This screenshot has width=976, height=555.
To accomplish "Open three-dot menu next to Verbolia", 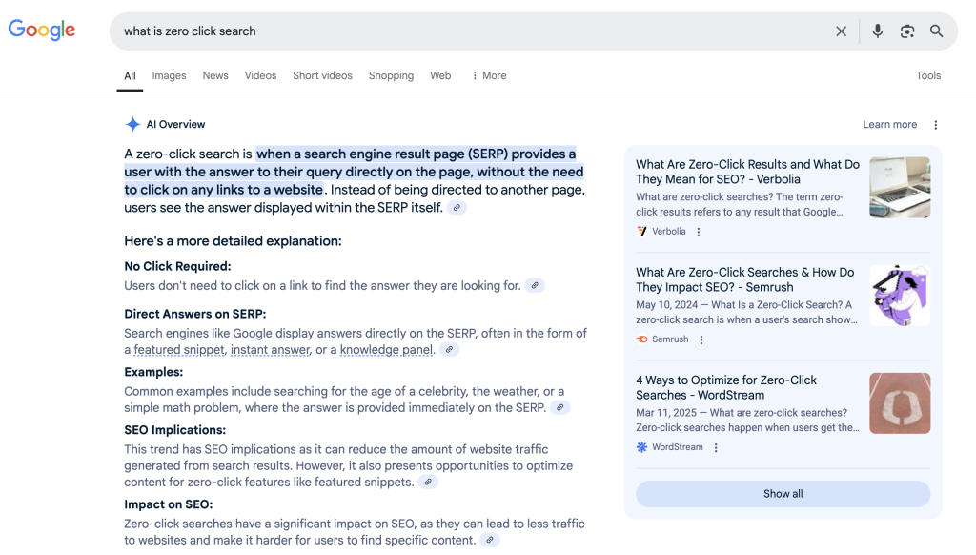I will pyautogui.click(x=699, y=232).
